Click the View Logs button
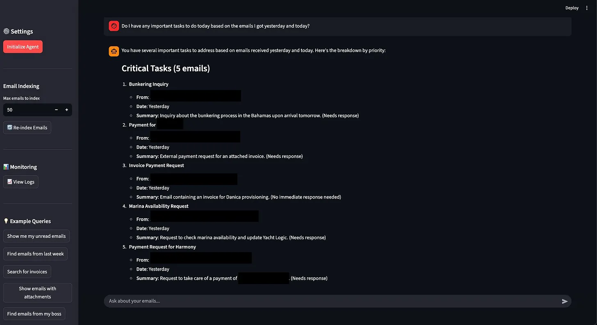 [21, 181]
